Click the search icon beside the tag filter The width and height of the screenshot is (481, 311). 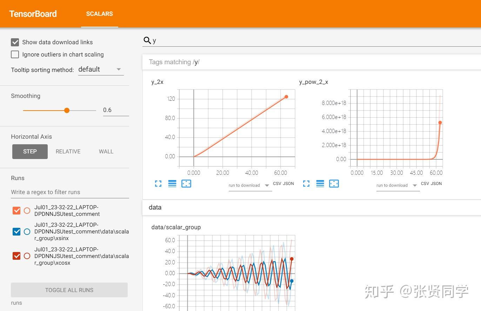(147, 40)
